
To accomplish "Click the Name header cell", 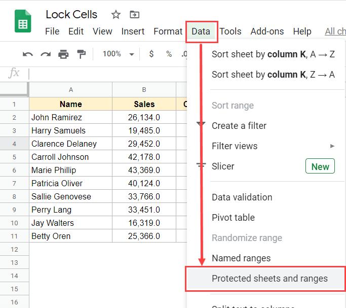I will pyautogui.click(x=70, y=104).
